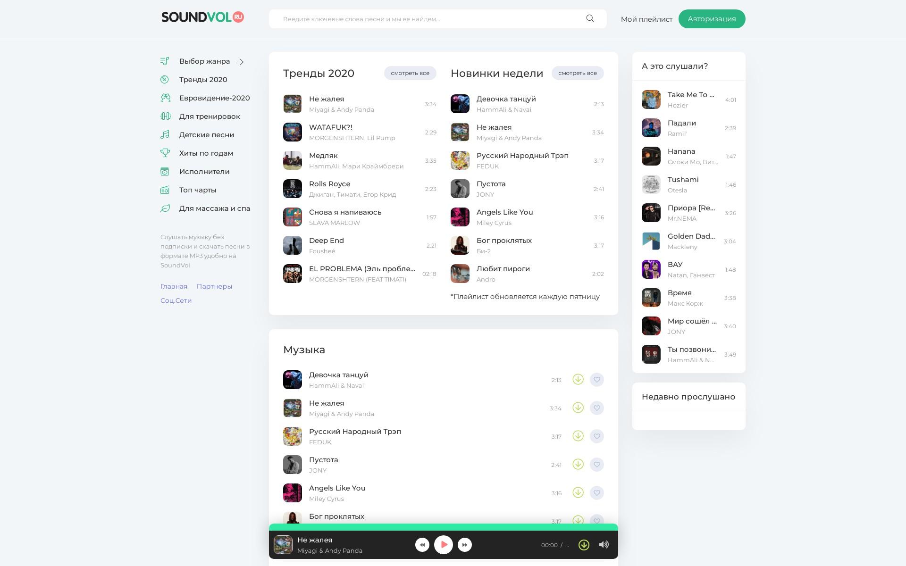The height and width of the screenshot is (566, 906).
Task: Download Русский Народный Трэп in Музыка list
Action: click(578, 436)
